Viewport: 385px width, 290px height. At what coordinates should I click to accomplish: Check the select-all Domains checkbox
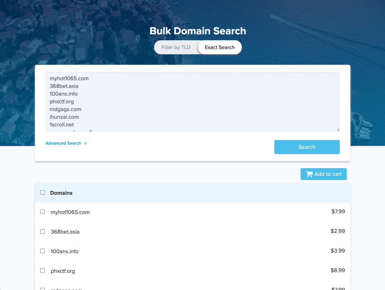(42, 193)
